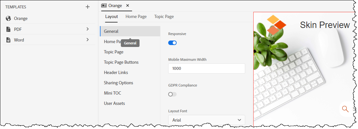This screenshot has width=358, height=129.
Task: Click the globe icon beside Orange template
Action: (8, 18)
